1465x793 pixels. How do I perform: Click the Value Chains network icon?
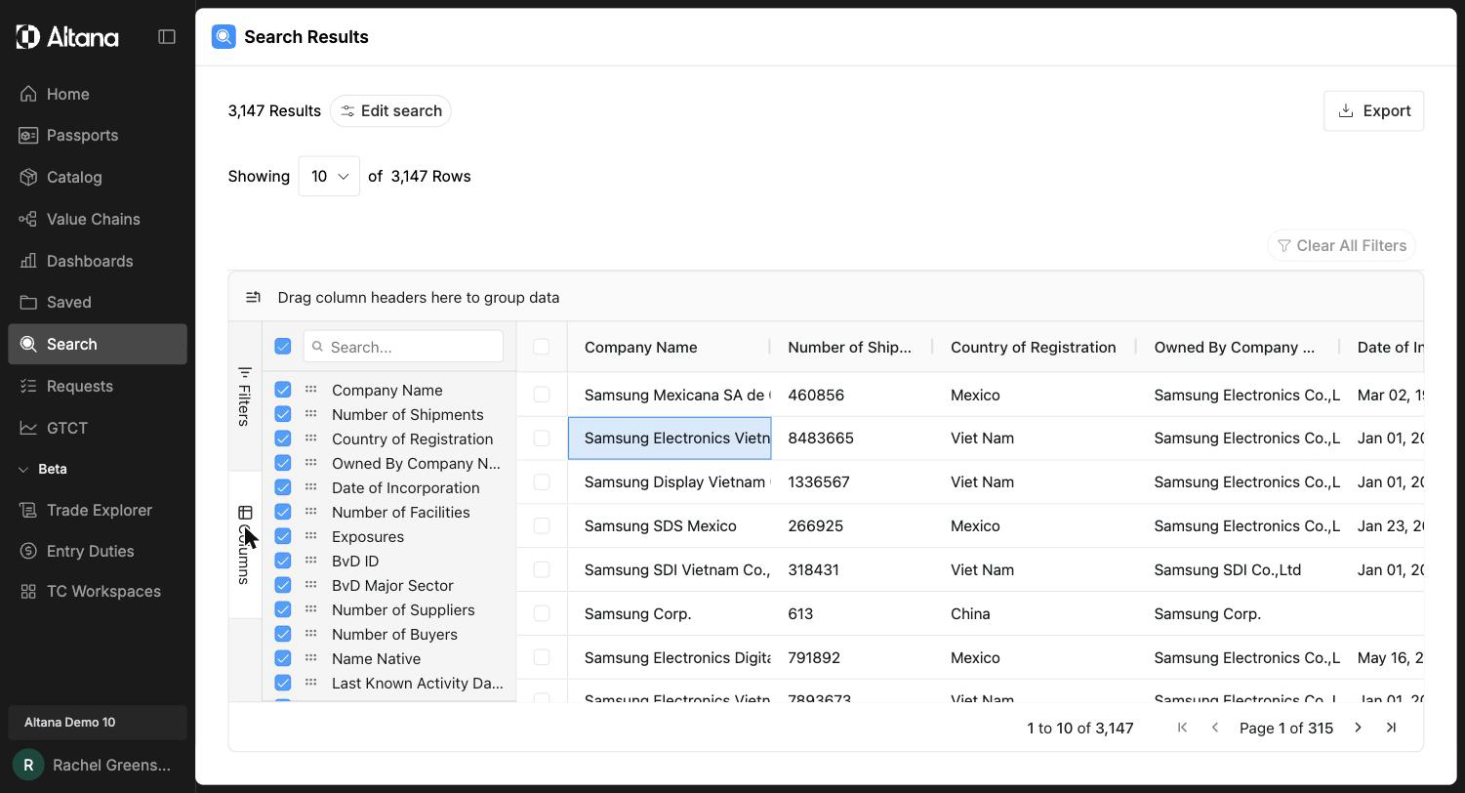28,219
